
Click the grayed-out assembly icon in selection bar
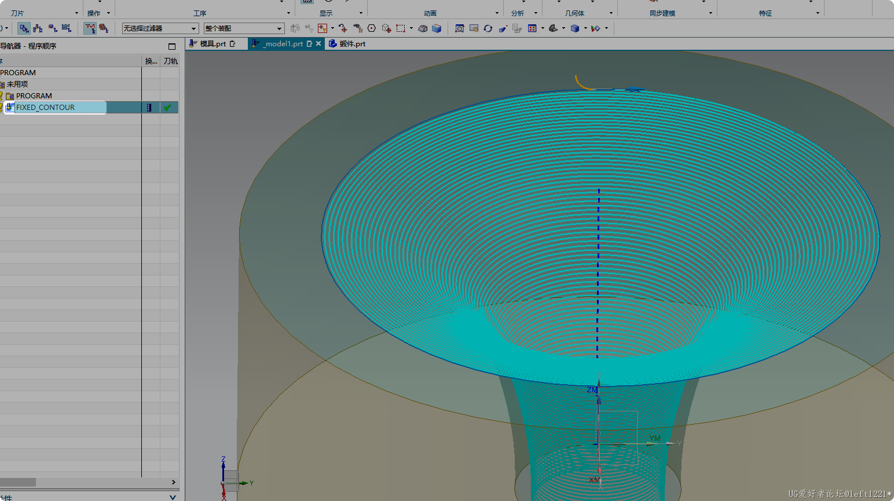point(295,28)
